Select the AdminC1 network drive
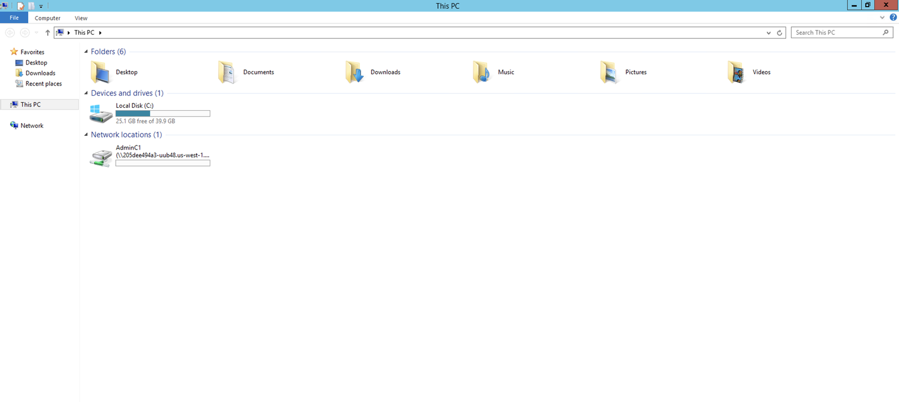The image size is (899, 402). [x=150, y=156]
